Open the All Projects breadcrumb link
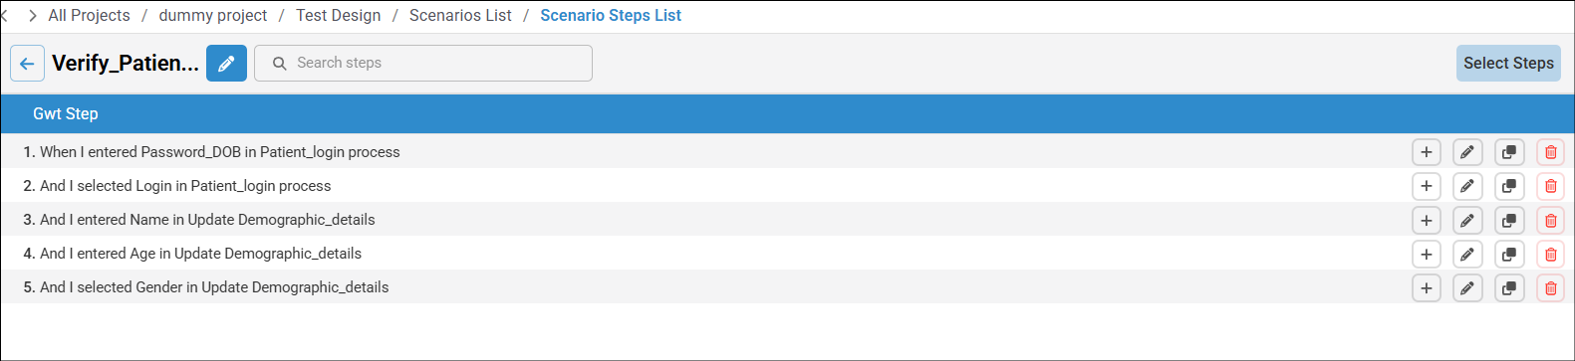1575x361 pixels. point(89,16)
